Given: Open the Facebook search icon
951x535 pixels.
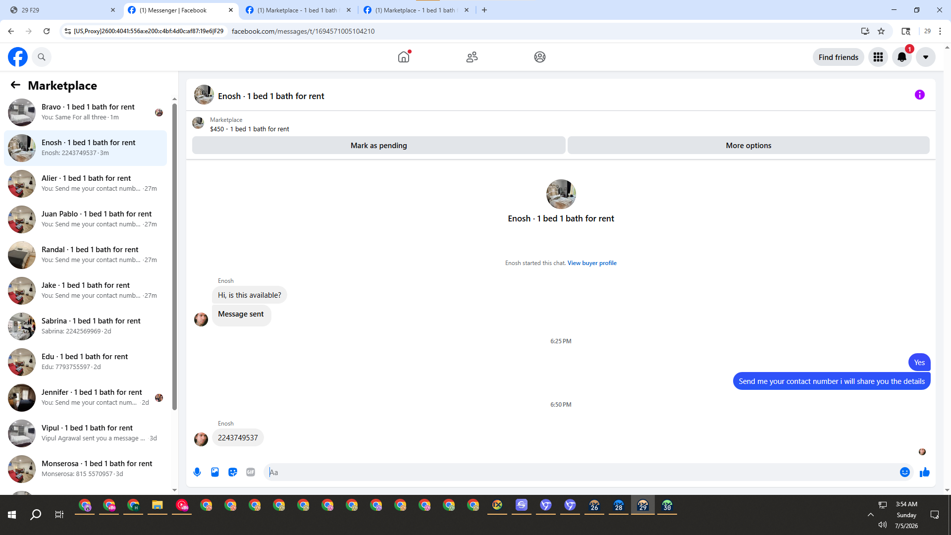Looking at the screenshot, I should point(42,57).
